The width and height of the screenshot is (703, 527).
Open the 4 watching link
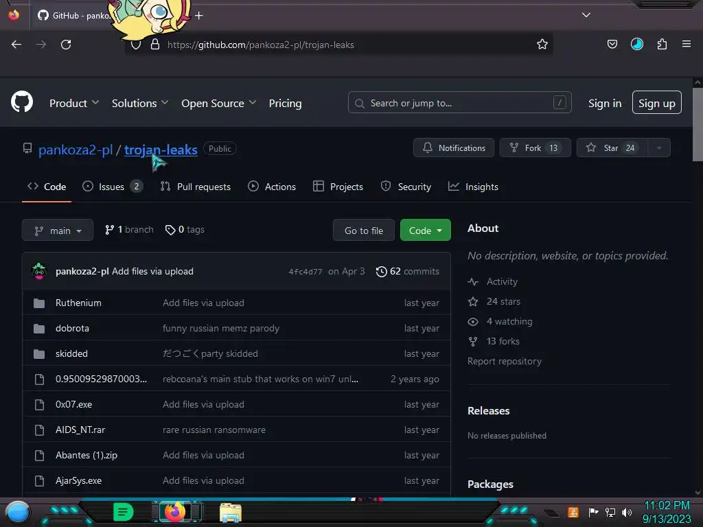(500, 321)
